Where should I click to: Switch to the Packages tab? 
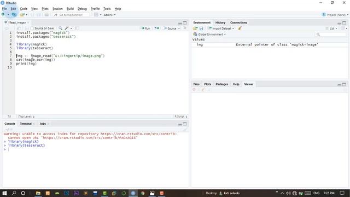(x=222, y=84)
